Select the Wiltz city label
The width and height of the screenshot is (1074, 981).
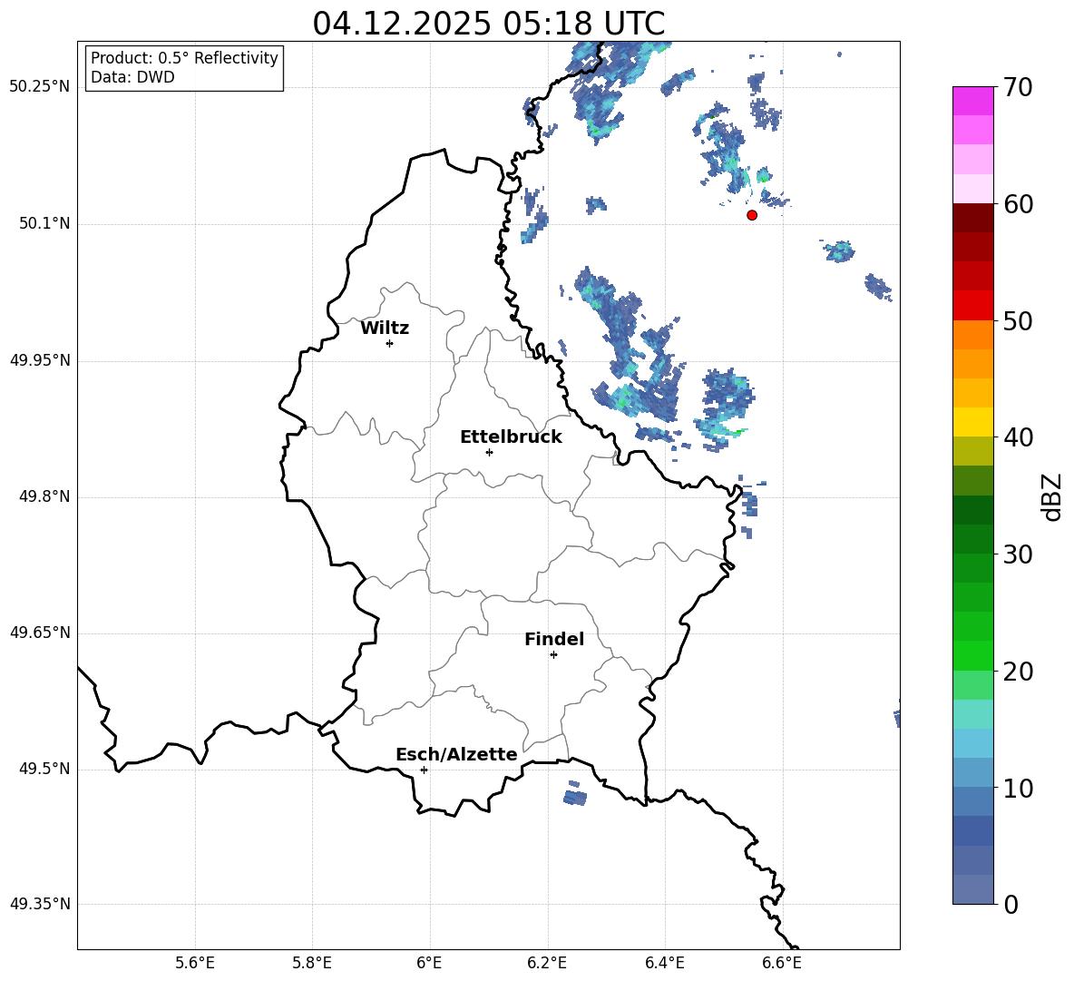[x=385, y=329]
